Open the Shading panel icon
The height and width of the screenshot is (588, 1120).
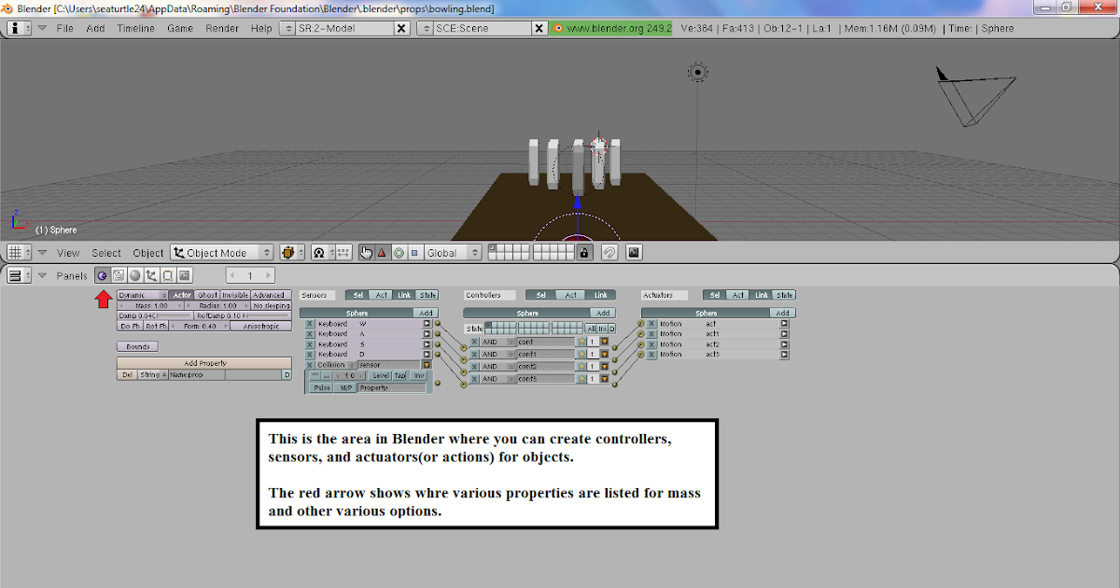click(x=134, y=274)
